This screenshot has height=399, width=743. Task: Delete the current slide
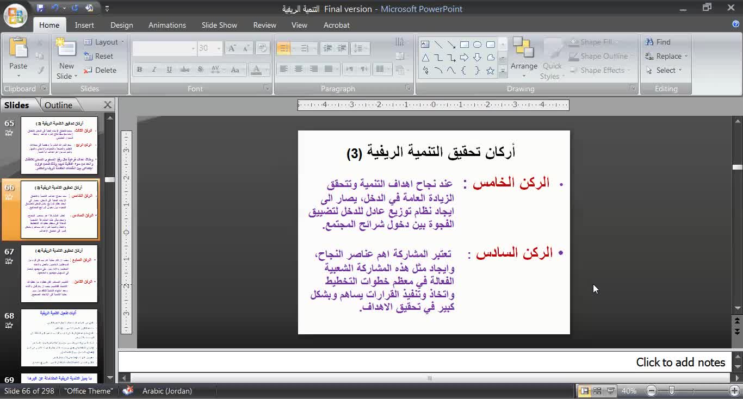pyautogui.click(x=100, y=70)
